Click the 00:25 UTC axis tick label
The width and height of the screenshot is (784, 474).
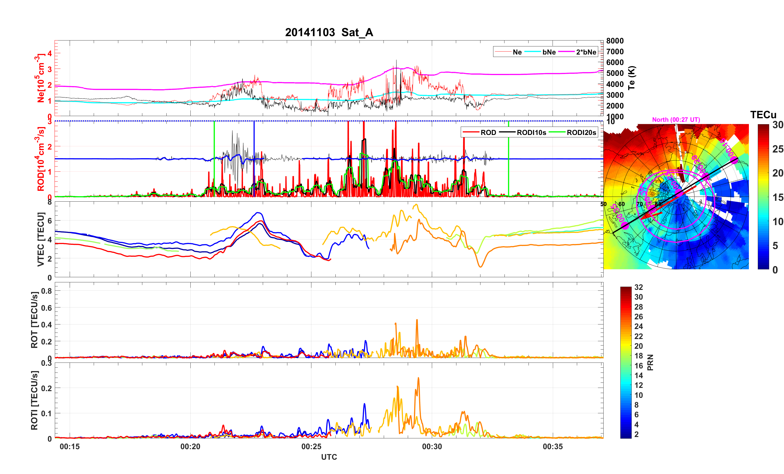coord(311,447)
